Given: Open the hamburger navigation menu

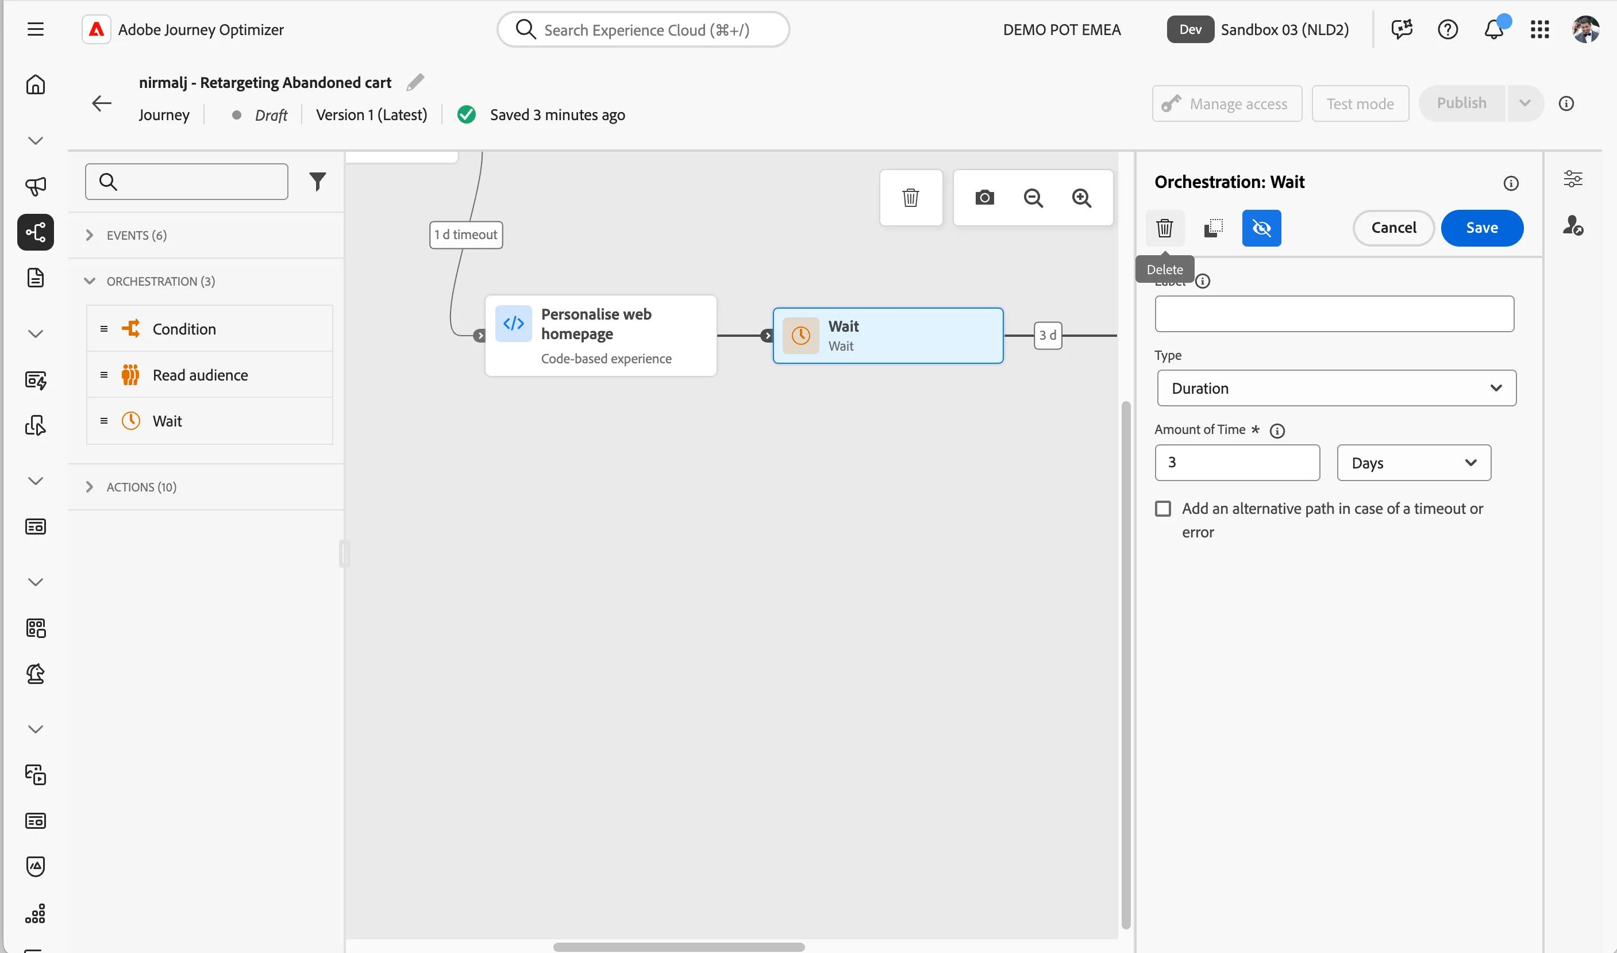Looking at the screenshot, I should pyautogui.click(x=35, y=29).
